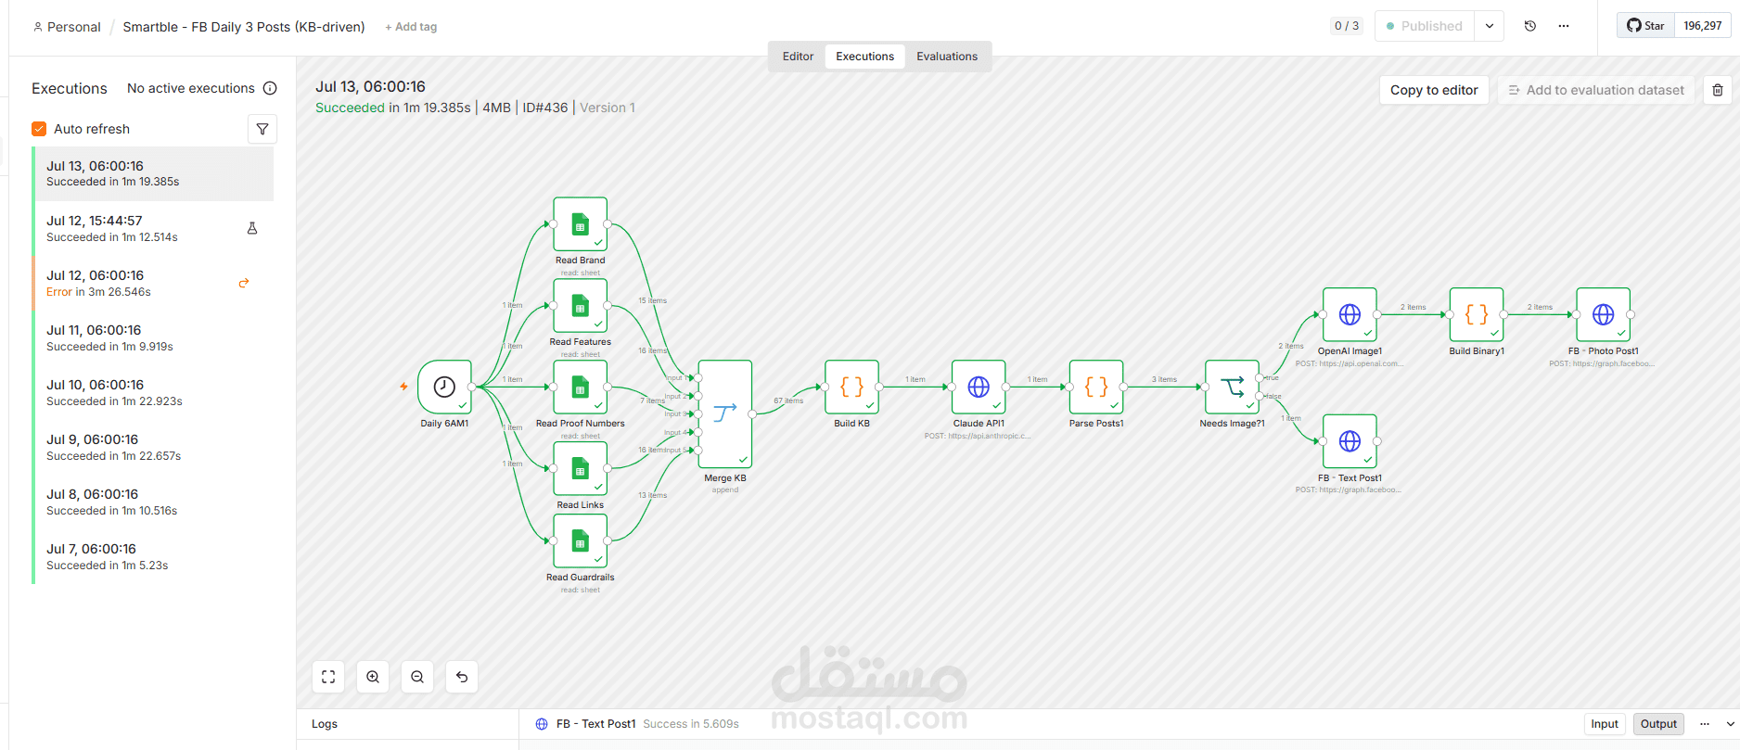This screenshot has height=750, width=1740.
Task: Select the Jul 9, 06:00:16 execution
Action: pyautogui.click(x=153, y=447)
